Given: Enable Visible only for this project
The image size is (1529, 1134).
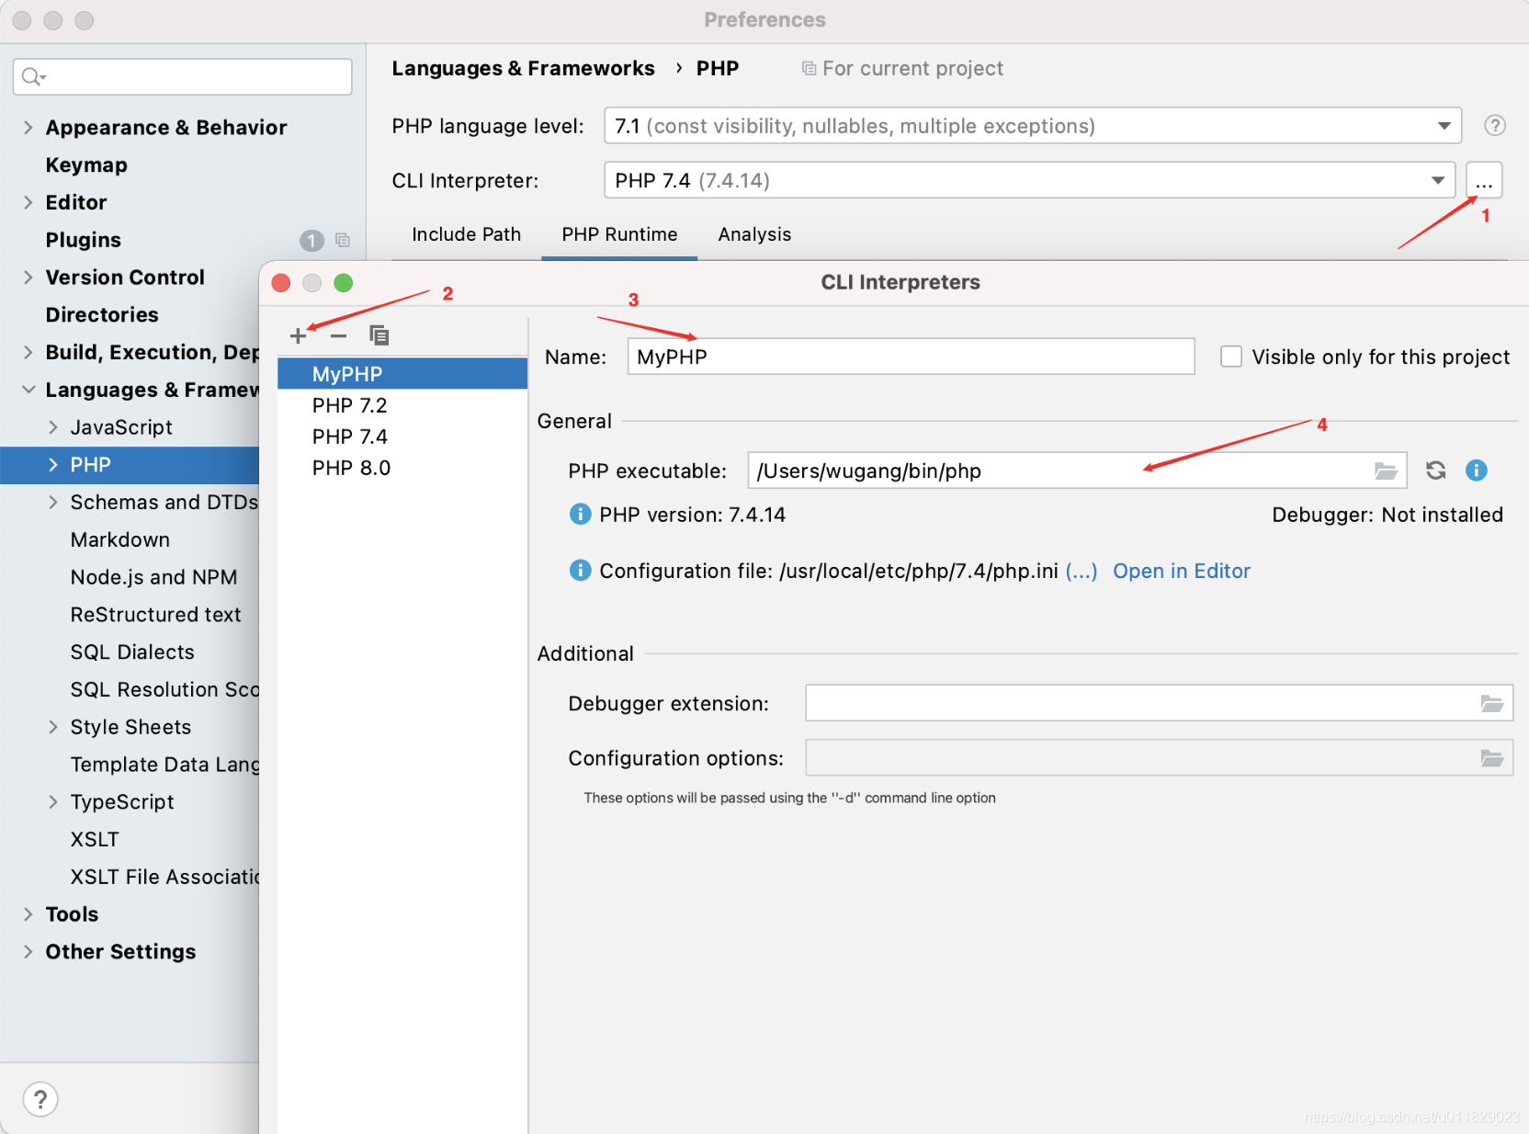Looking at the screenshot, I should tap(1231, 357).
